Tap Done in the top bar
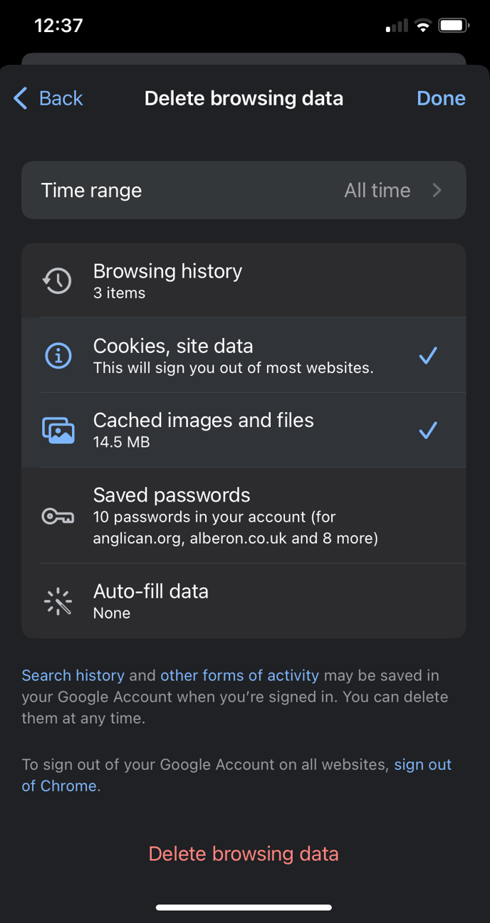The width and height of the screenshot is (490, 923). coord(441,98)
